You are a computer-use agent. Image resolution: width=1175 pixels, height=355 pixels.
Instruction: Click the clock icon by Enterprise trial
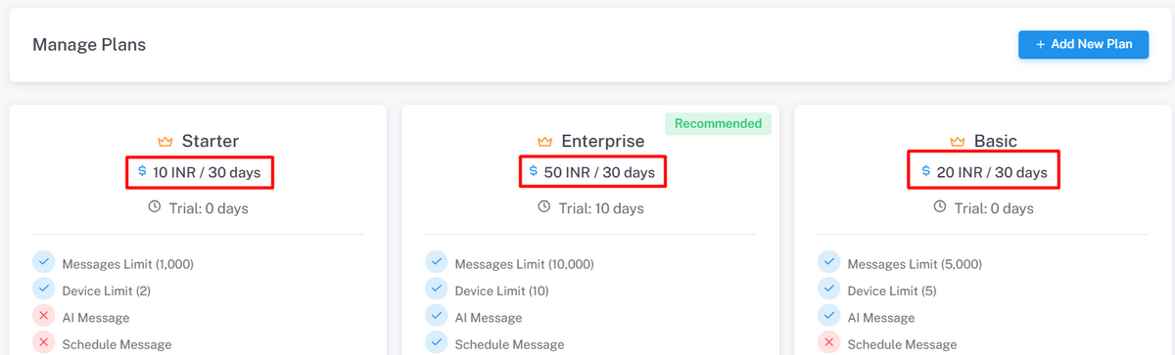click(x=544, y=207)
